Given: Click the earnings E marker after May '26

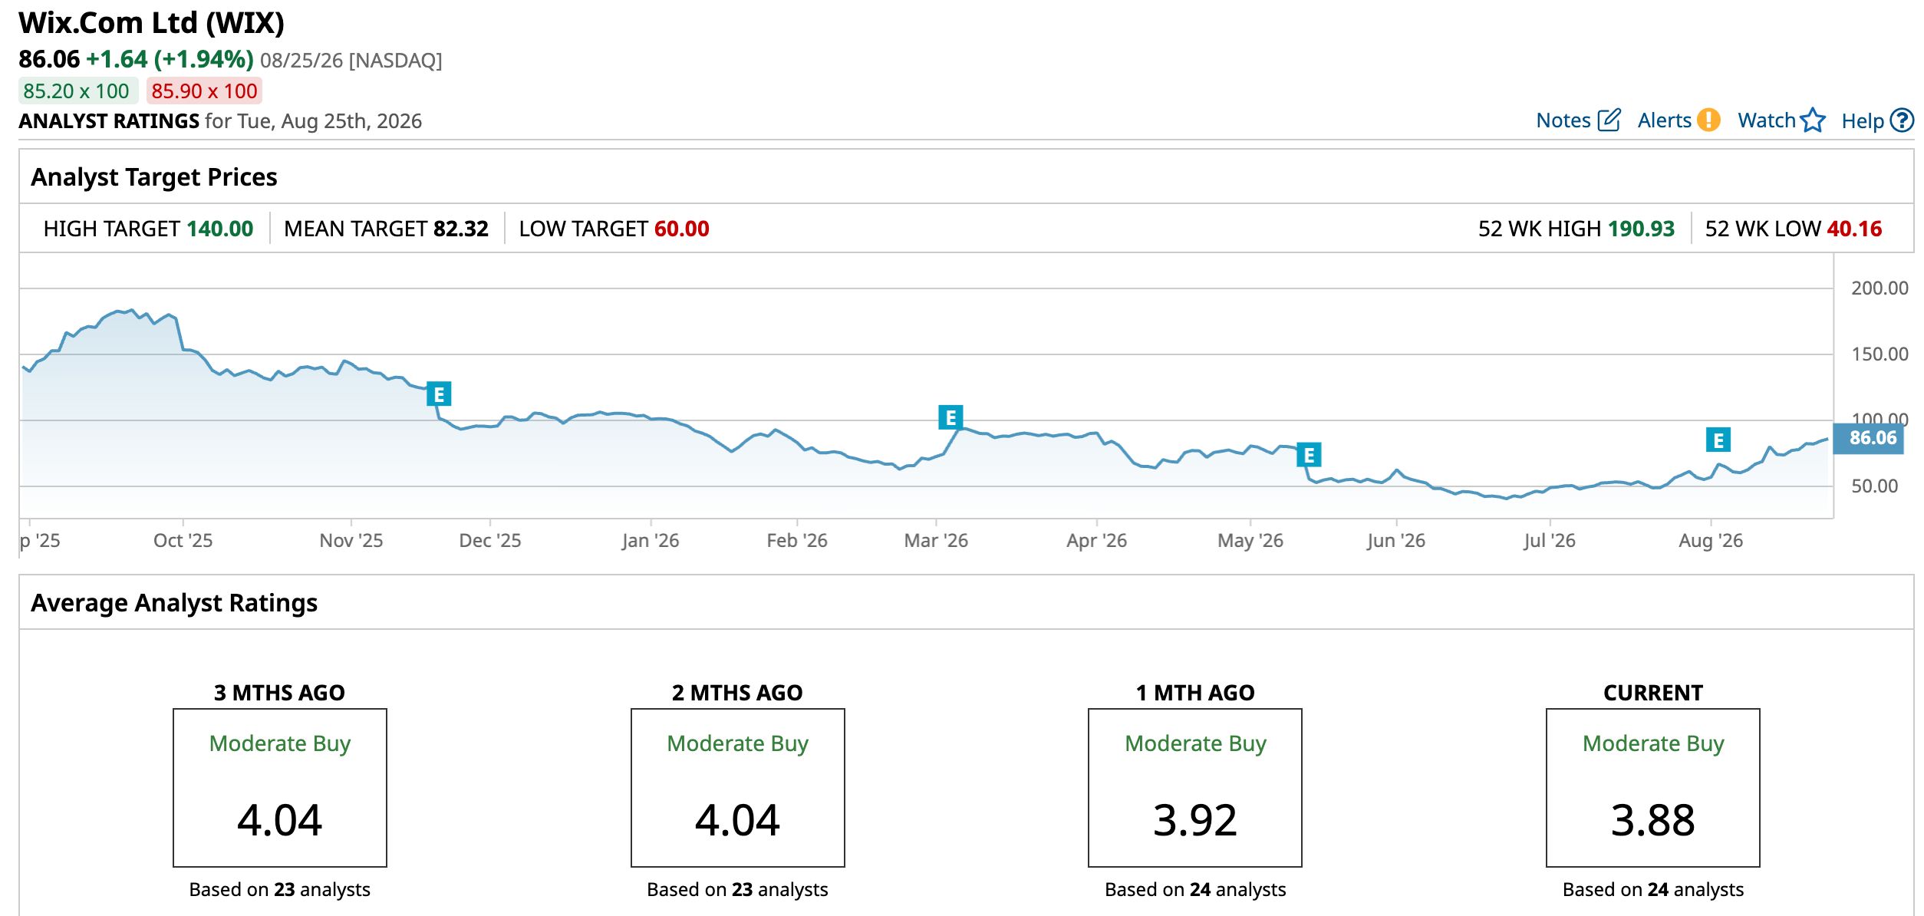Looking at the screenshot, I should pos(1309,455).
